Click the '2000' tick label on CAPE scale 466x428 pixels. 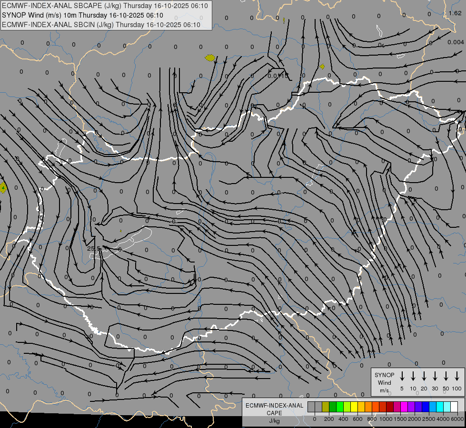(x=414, y=419)
